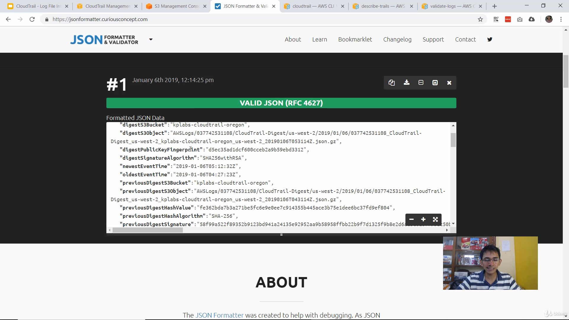Viewport: 569px width, 320px height.
Task: Open the cloud download extension icon
Action: (x=532, y=19)
